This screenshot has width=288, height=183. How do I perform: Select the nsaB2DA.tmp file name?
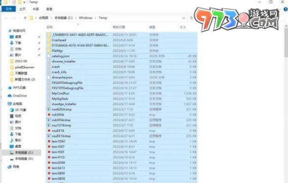tap(62, 109)
